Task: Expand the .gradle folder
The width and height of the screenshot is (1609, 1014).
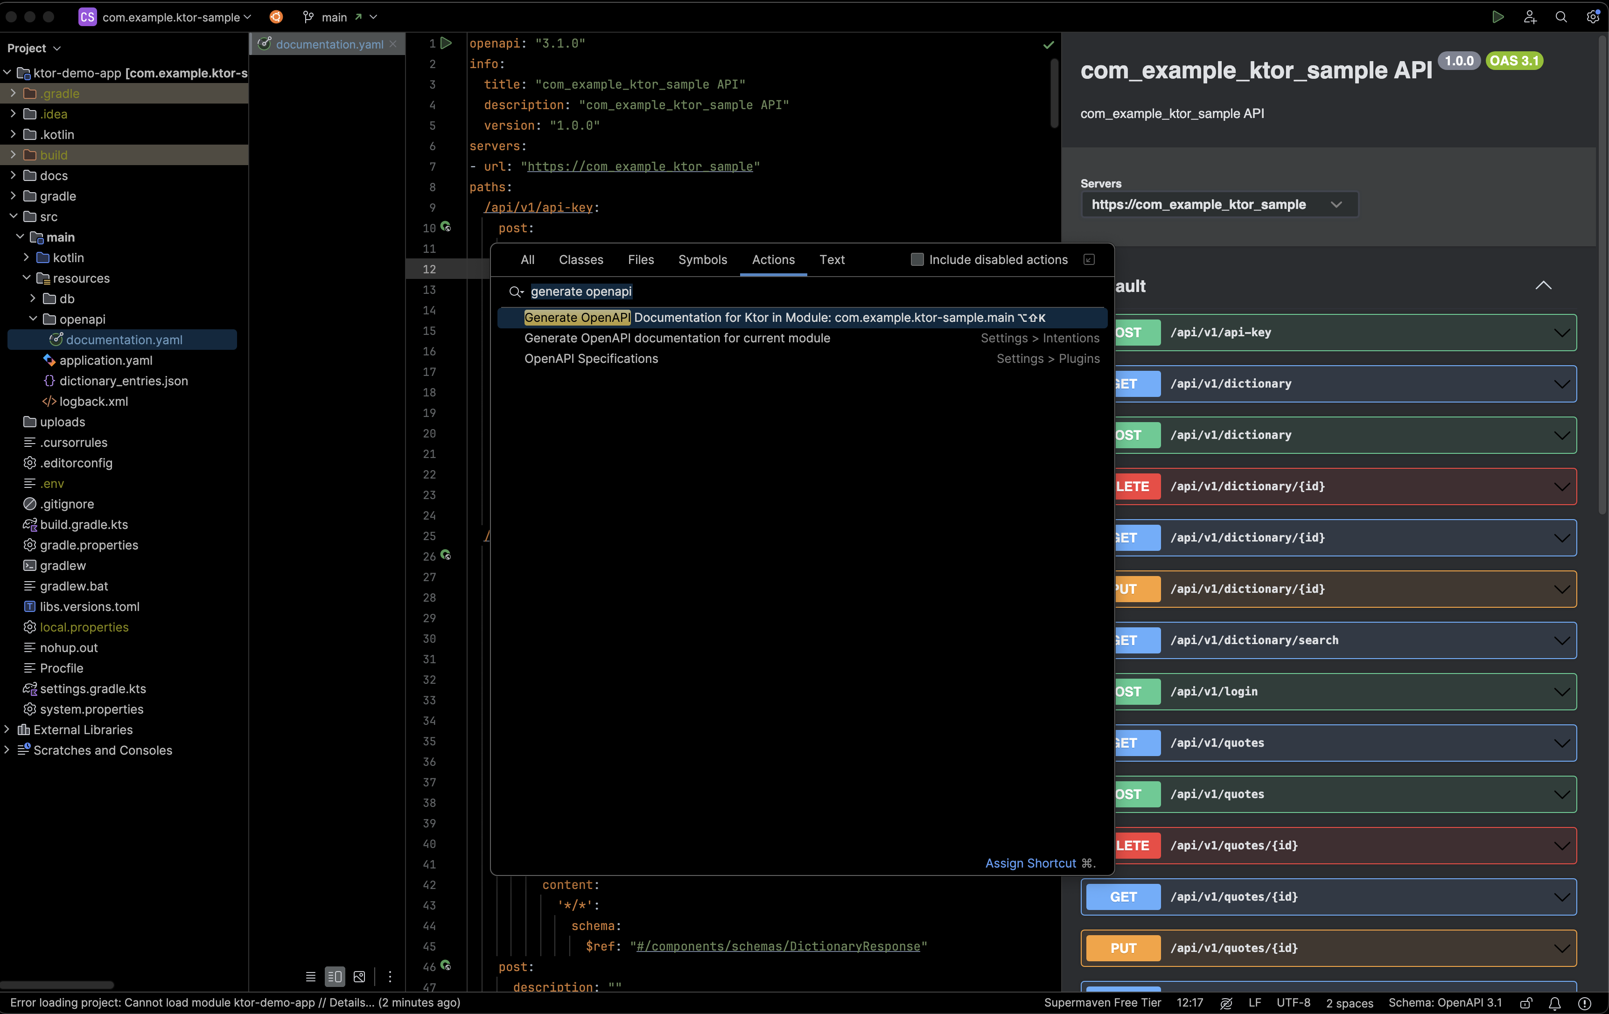Action: pyautogui.click(x=13, y=94)
